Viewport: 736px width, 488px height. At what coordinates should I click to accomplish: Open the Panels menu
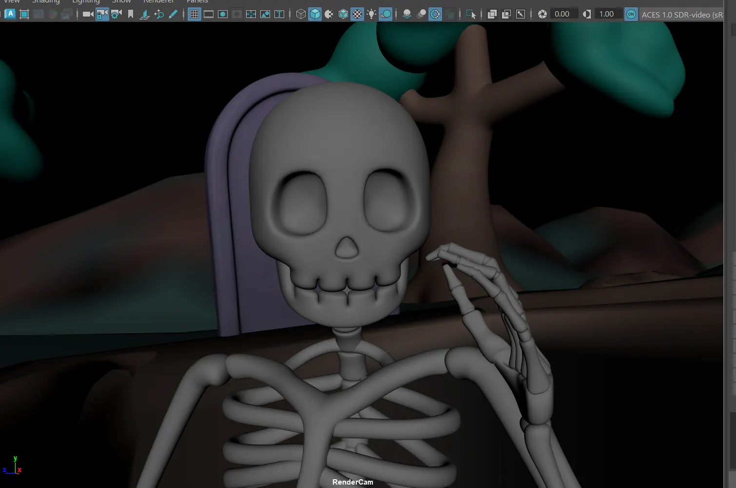[x=197, y=1]
